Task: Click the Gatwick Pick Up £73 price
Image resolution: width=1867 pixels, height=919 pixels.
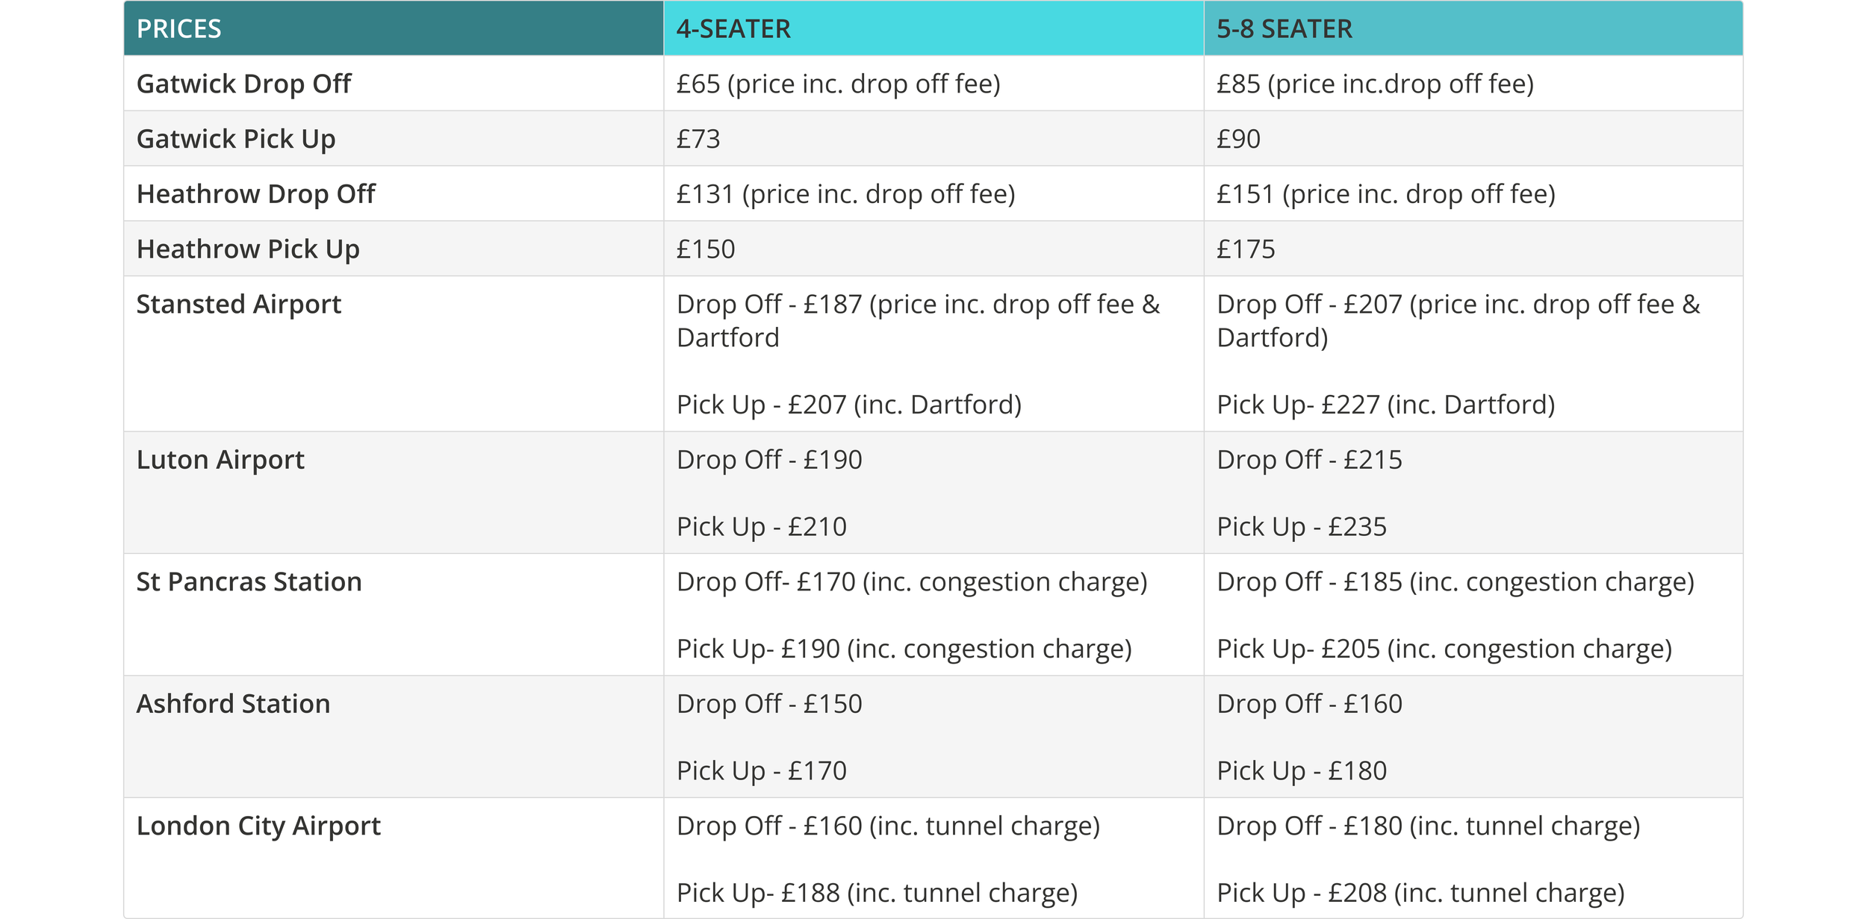Action: click(x=698, y=139)
